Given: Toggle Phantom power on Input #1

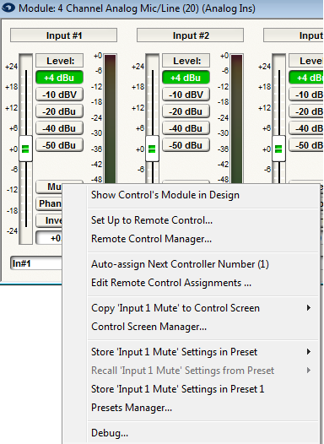Looking at the screenshot, I should coord(49,203).
